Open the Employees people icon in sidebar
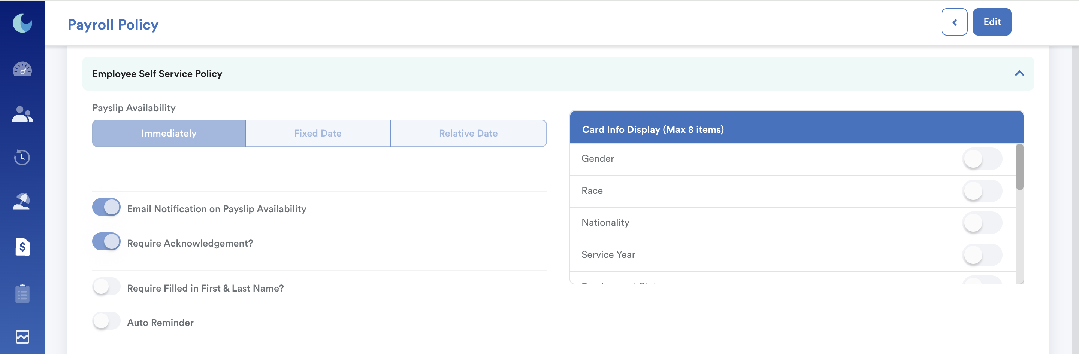1079x354 pixels. [22, 114]
